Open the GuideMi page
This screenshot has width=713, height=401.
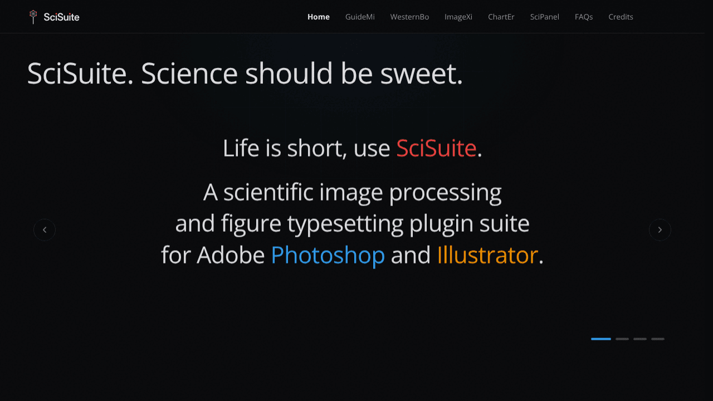[x=360, y=17]
